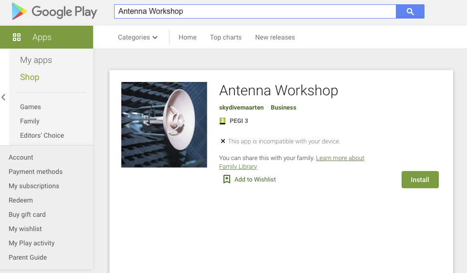This screenshot has width=467, height=273.
Task: Open the Account link
Action: click(x=21, y=157)
